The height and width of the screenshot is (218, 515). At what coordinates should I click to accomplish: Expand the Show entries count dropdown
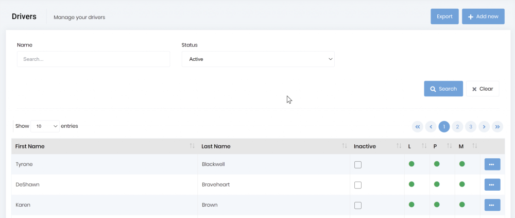click(45, 126)
